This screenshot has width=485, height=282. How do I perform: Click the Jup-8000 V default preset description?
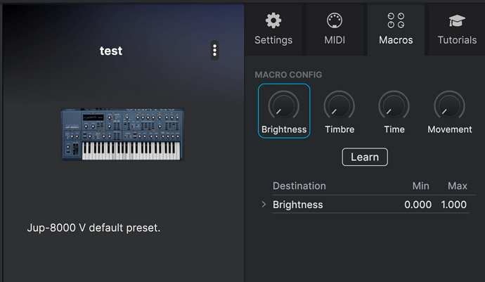click(93, 228)
